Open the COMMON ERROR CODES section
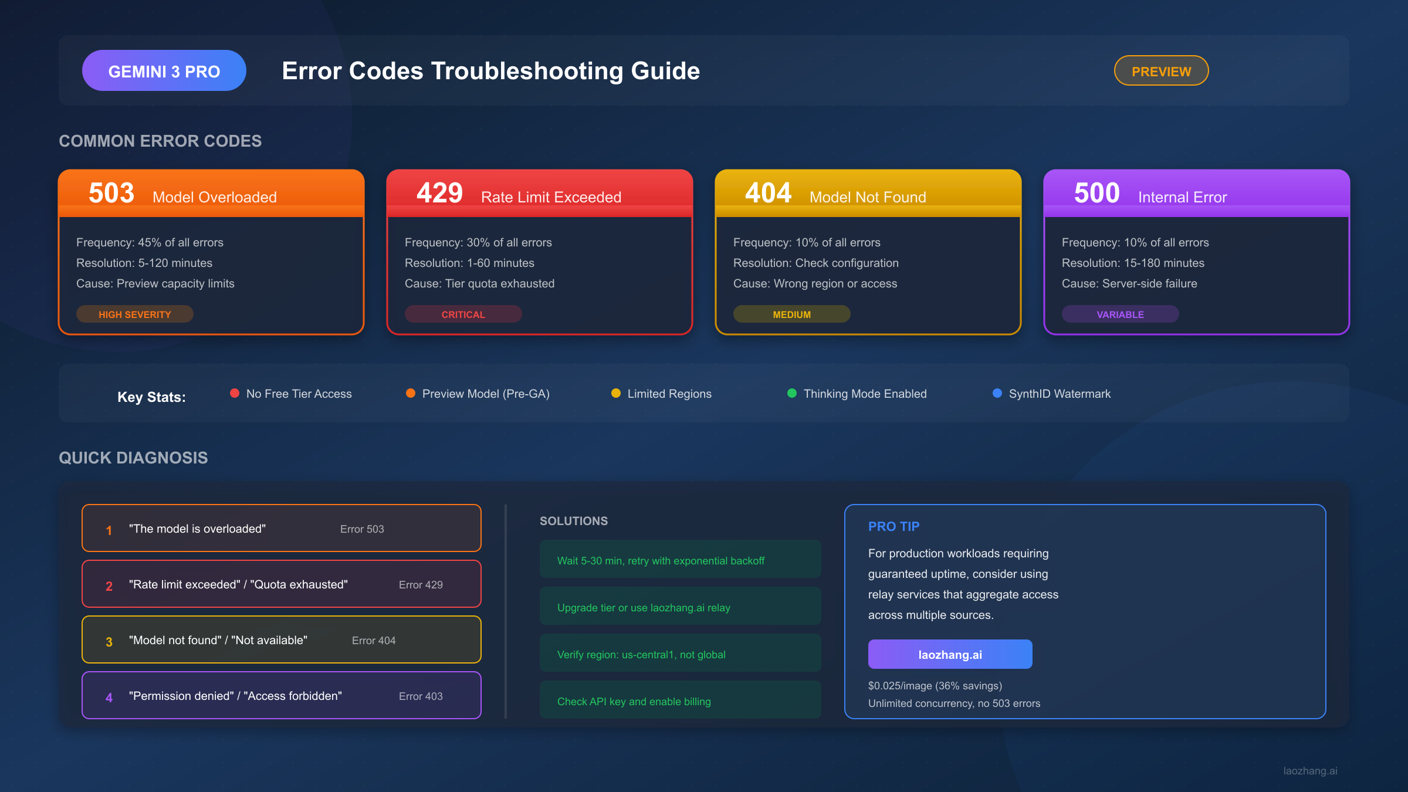The image size is (1408, 792). [x=160, y=141]
